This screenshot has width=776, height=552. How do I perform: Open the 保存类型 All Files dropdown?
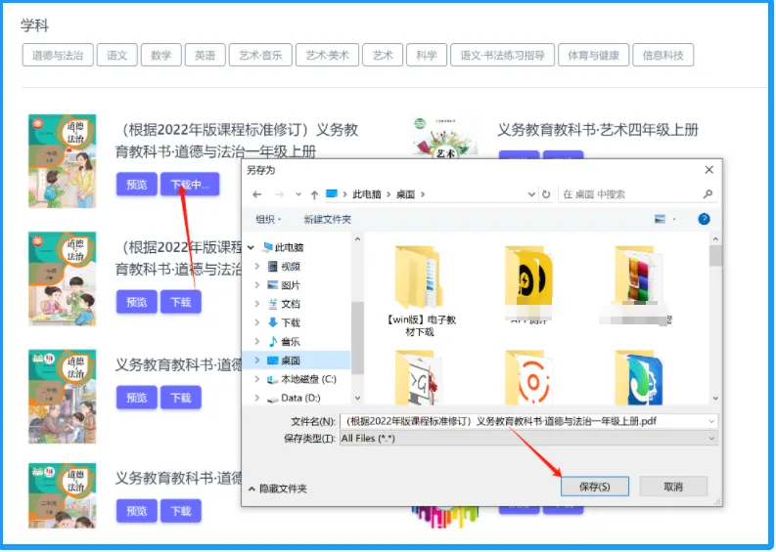(x=528, y=439)
